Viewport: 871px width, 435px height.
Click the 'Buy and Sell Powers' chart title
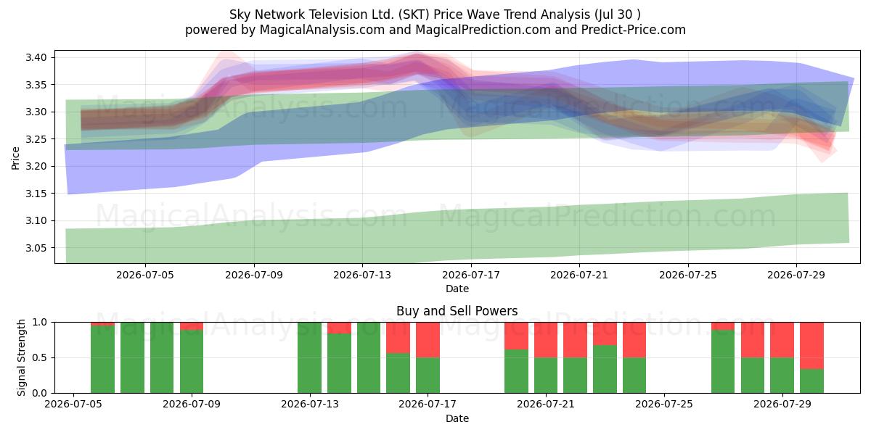tap(457, 311)
